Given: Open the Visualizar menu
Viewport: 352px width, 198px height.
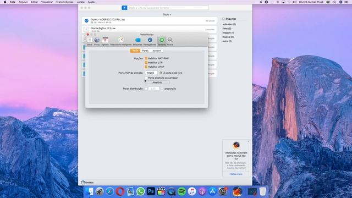Looking at the screenshot, I should click(47, 2).
